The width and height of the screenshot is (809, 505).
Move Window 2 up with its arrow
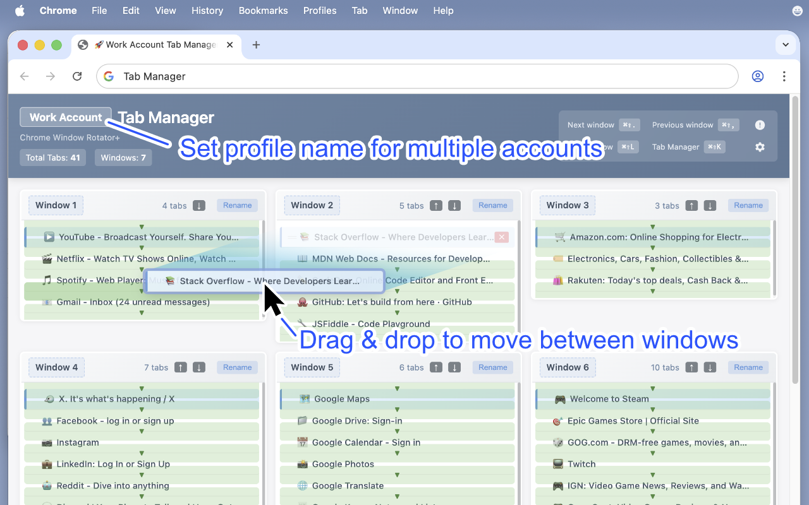(x=436, y=205)
